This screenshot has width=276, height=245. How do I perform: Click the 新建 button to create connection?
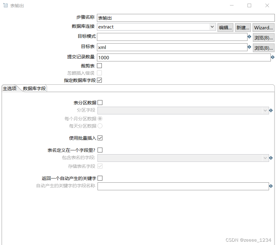tap(243, 27)
